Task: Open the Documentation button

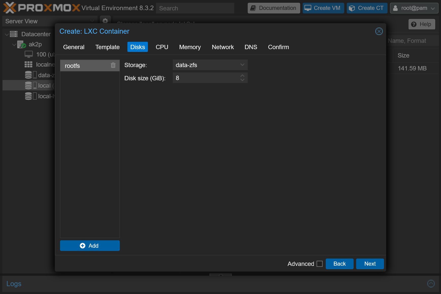Action: tap(274, 8)
